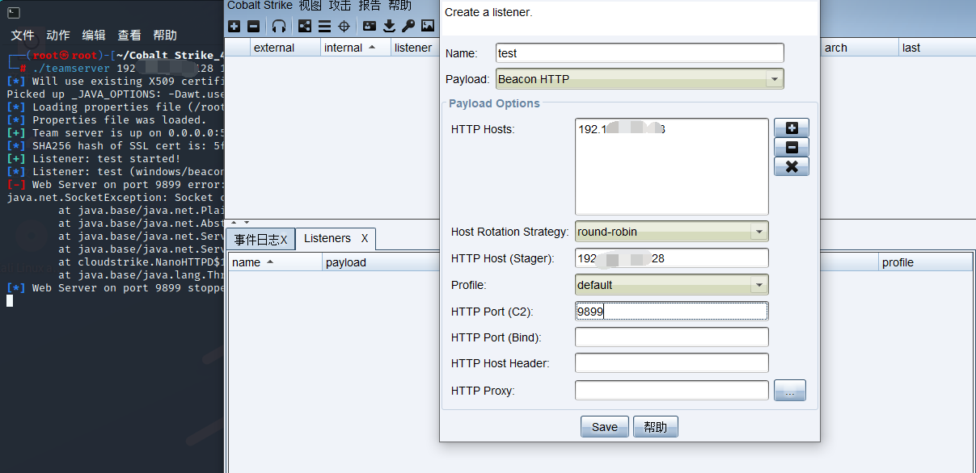976x473 pixels.
Task: Open the 帮助 menu in the terminal
Action: click(165, 36)
